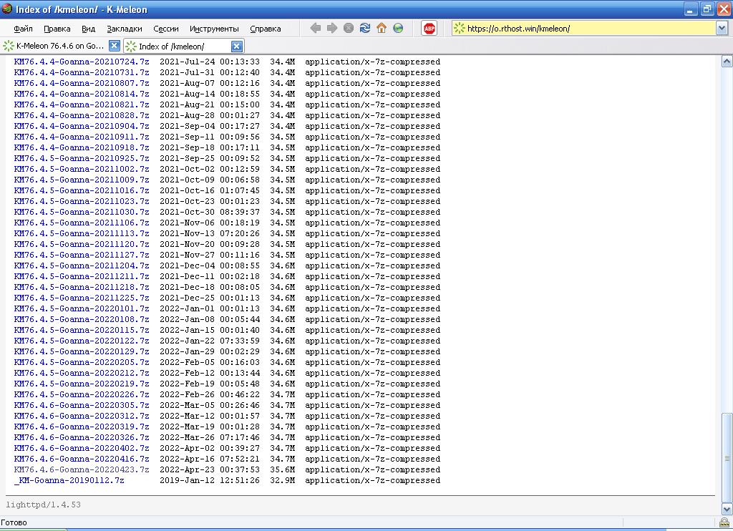Open the Справка menu
The height and width of the screenshot is (531, 733).
click(x=266, y=29)
